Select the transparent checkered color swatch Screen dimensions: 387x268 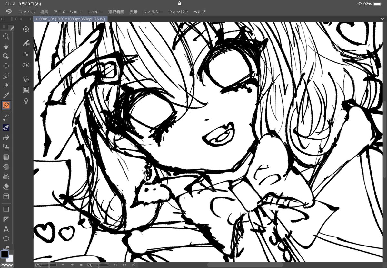click(6, 265)
